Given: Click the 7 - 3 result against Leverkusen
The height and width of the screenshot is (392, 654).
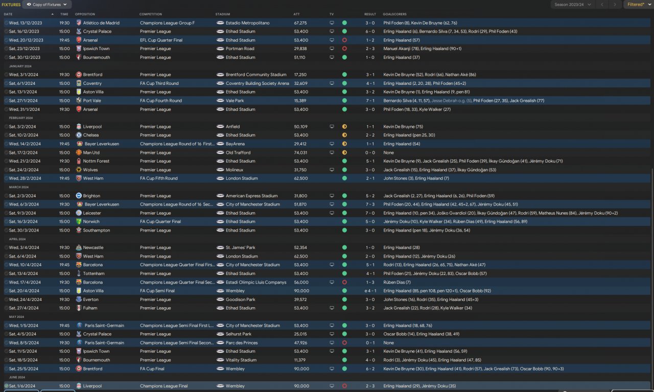Looking at the screenshot, I should coord(370,204).
